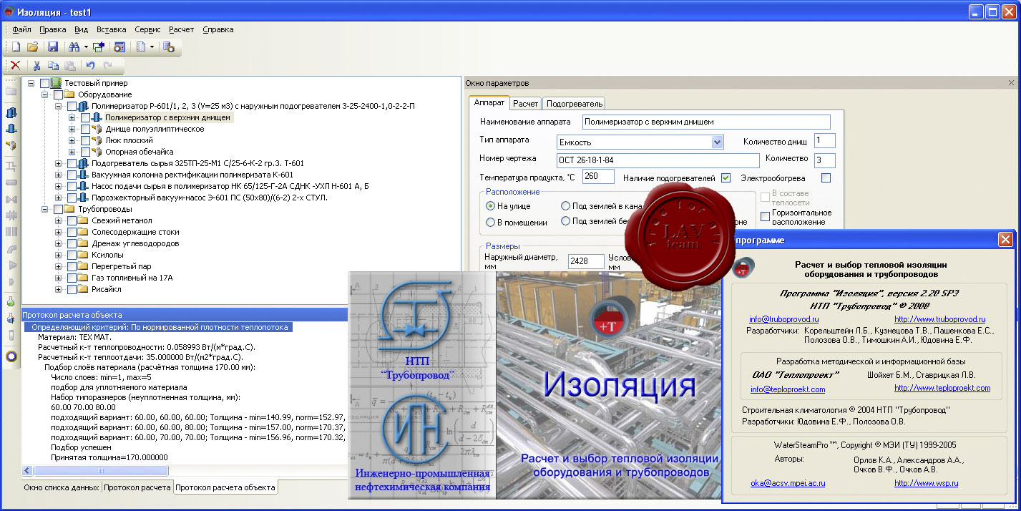The width and height of the screenshot is (1021, 511).
Task: Click the blue single-apparatus icon in left sidebar
Action: coord(11,129)
